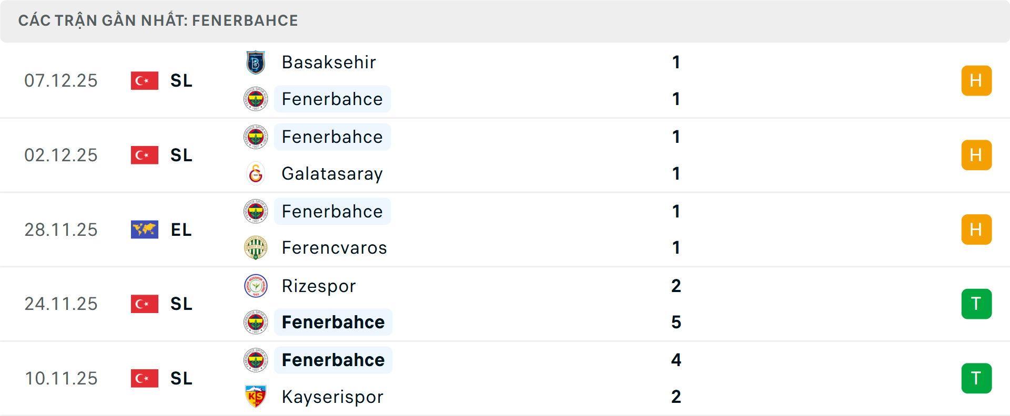Screen dimensions: 1010x416
Task: Click the Galatasaray club crest
Action: coord(256,173)
